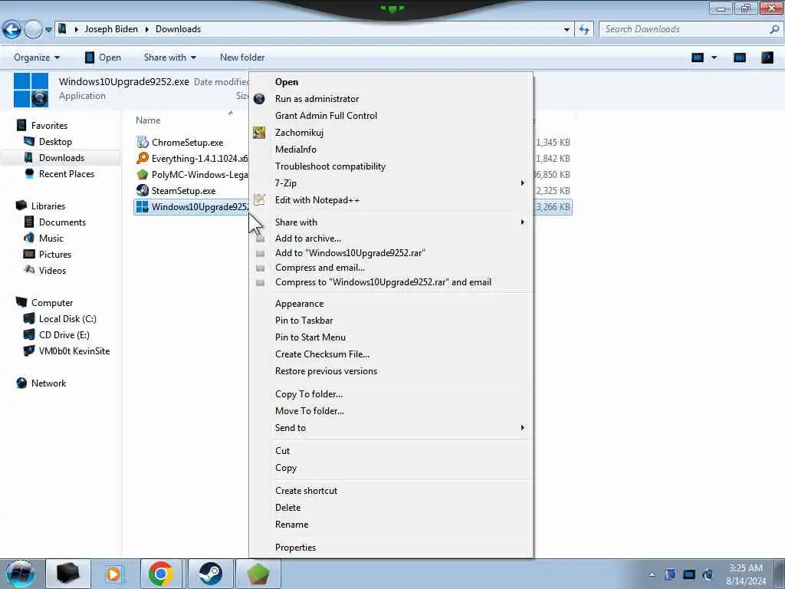The width and height of the screenshot is (785, 589).
Task: Open the PolyMC taskbar icon
Action: tap(258, 574)
